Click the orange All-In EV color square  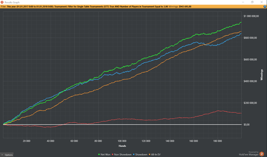150,154
